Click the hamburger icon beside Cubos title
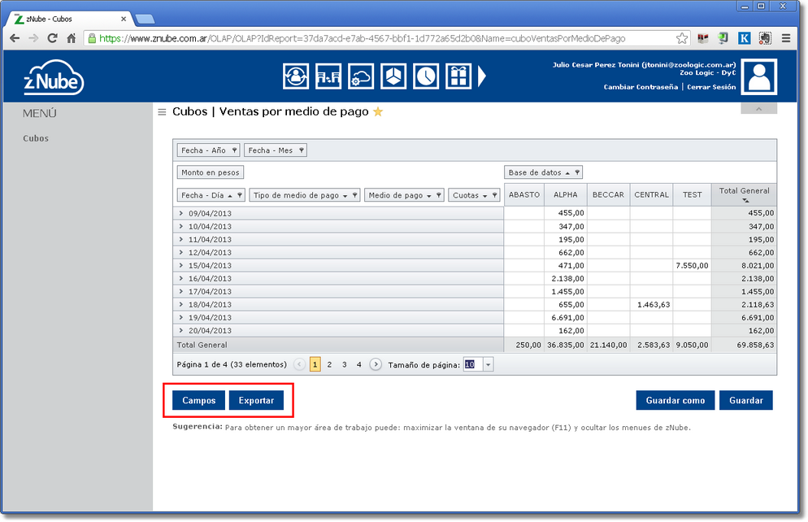 162,112
